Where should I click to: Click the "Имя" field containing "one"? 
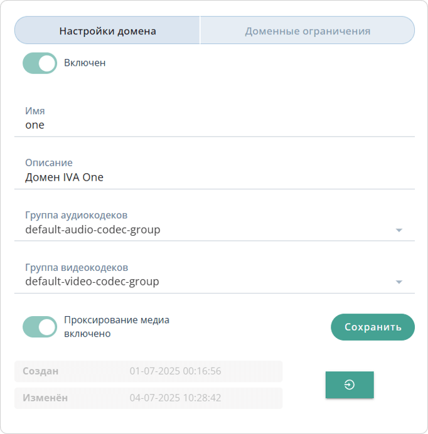coord(213,125)
